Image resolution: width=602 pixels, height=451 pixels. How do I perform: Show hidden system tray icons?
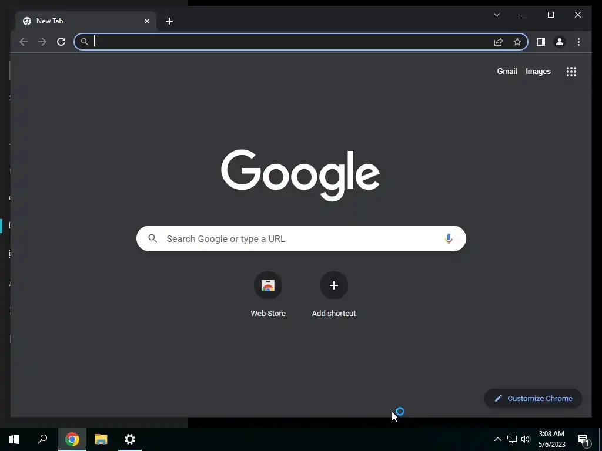coord(497,439)
